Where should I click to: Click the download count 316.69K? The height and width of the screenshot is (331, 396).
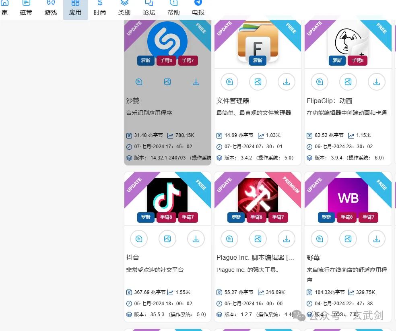point(275,292)
